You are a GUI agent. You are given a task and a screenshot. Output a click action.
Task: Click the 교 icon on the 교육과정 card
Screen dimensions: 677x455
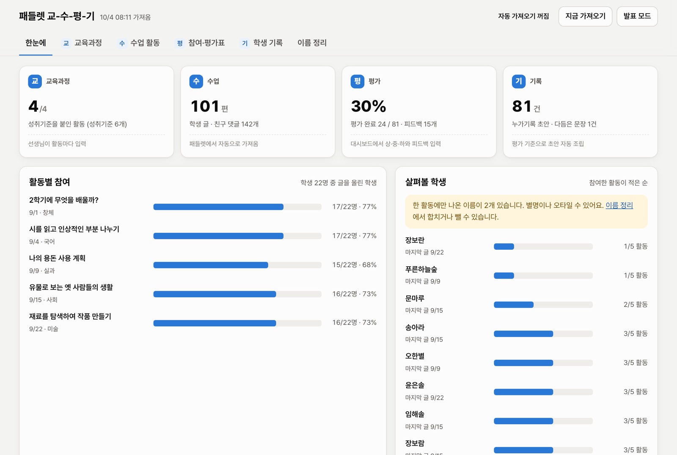coord(35,81)
